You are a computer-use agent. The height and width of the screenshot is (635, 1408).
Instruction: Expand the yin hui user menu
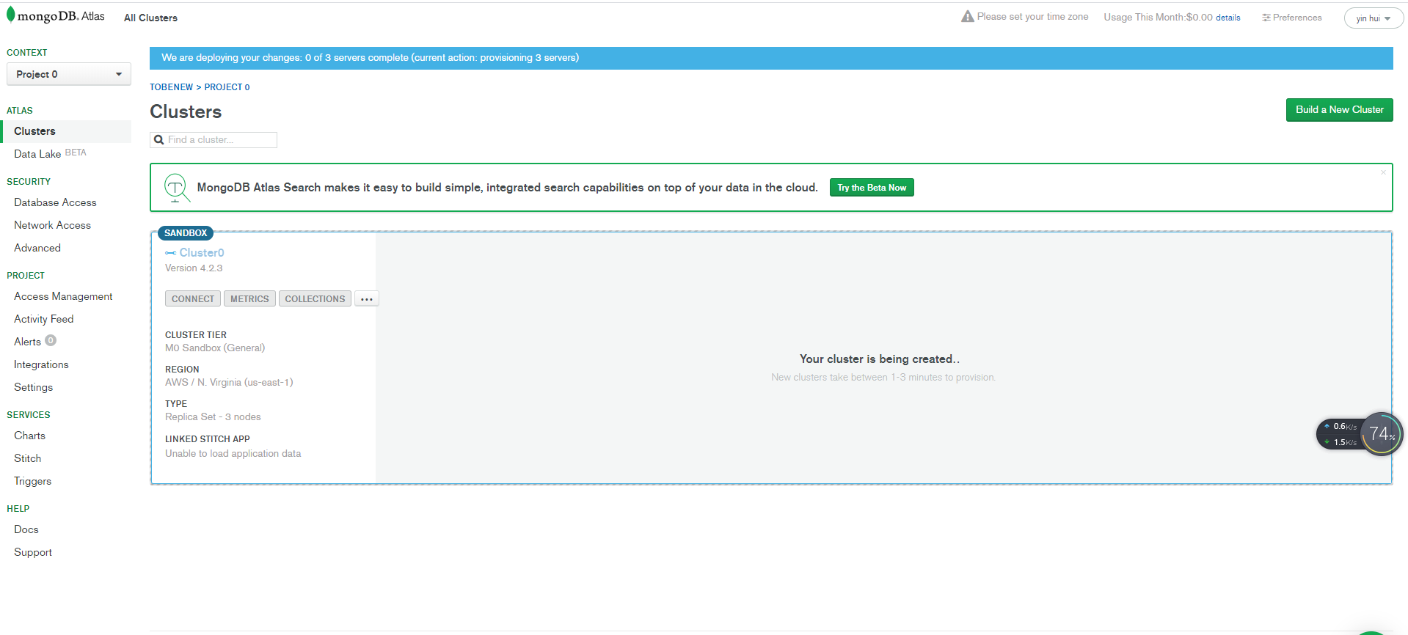1373,18
